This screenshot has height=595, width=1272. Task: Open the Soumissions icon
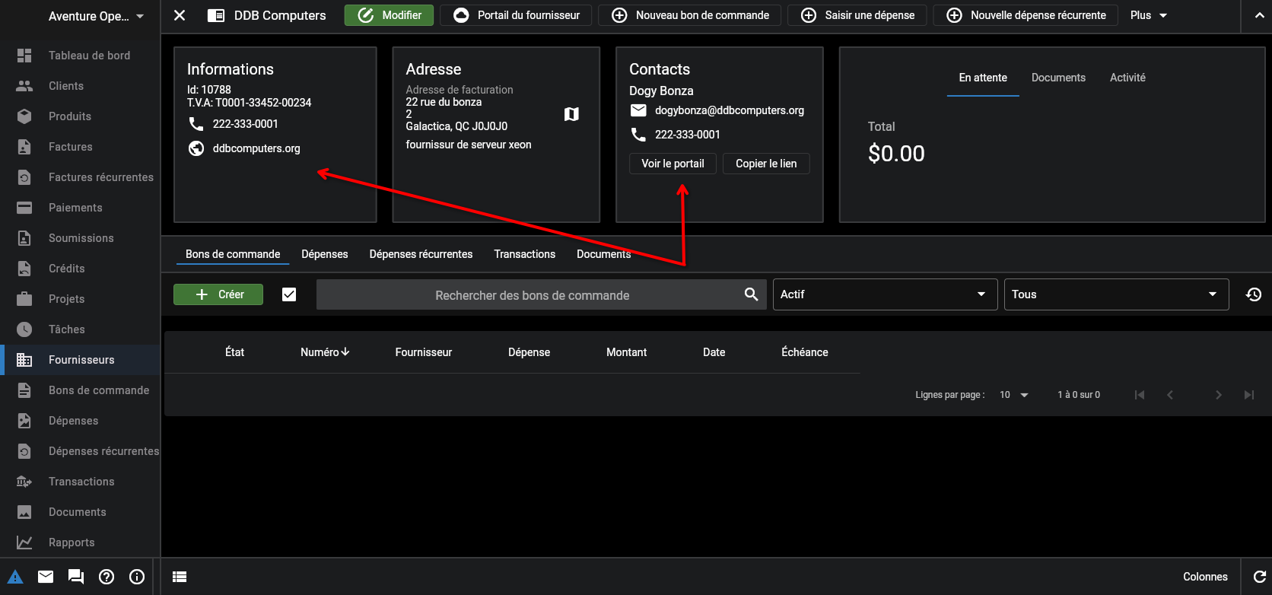point(24,238)
